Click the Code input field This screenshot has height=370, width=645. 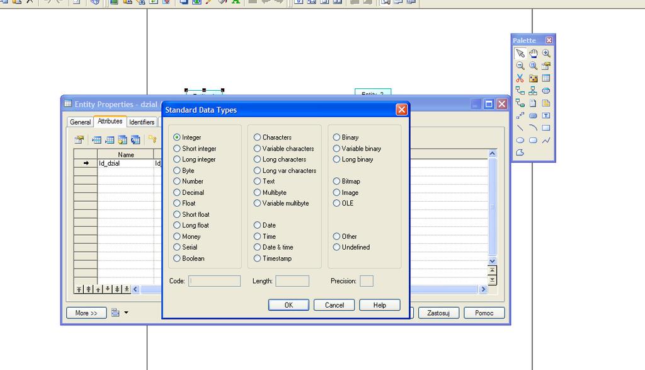214,281
